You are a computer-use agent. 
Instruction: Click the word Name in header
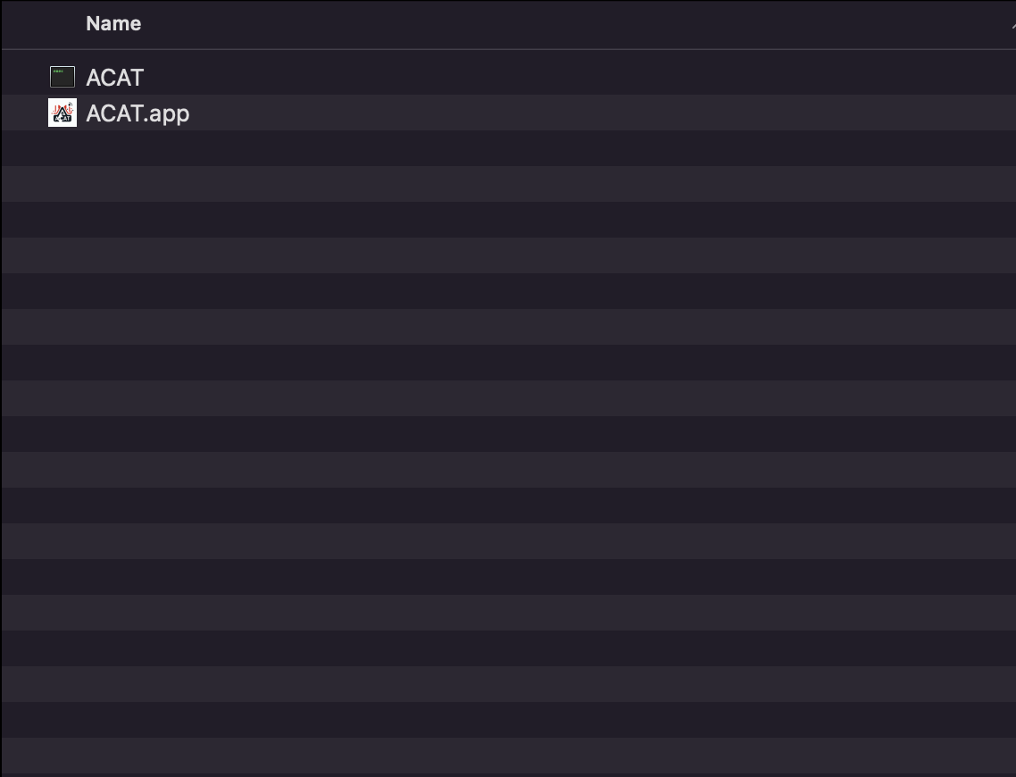(113, 24)
